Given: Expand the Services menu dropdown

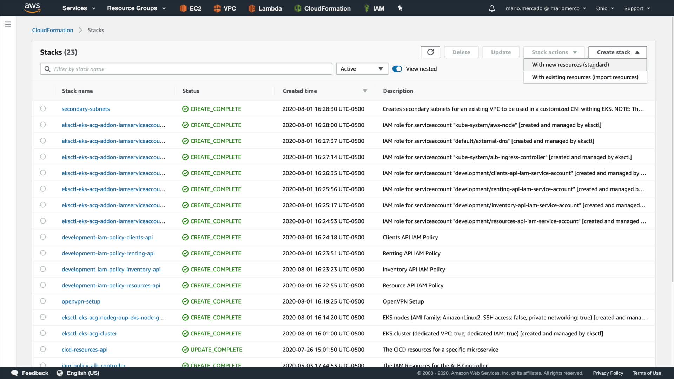Looking at the screenshot, I should (x=79, y=8).
